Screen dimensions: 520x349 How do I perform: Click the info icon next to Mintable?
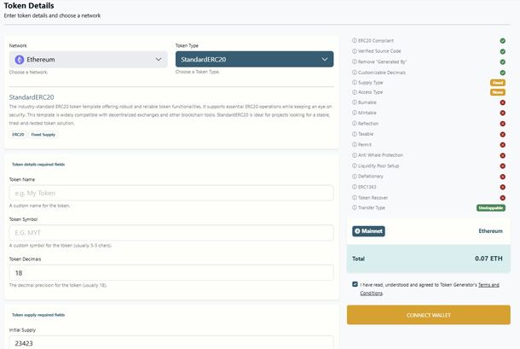[x=355, y=113]
